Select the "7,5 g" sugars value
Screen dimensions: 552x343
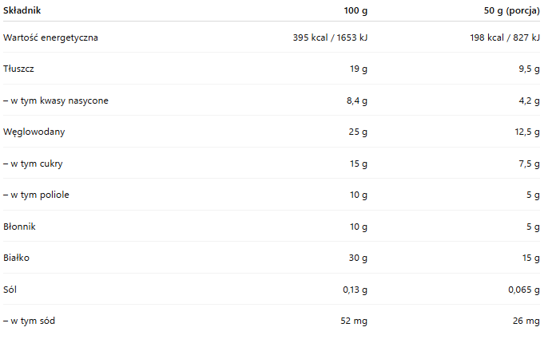pyautogui.click(x=530, y=164)
